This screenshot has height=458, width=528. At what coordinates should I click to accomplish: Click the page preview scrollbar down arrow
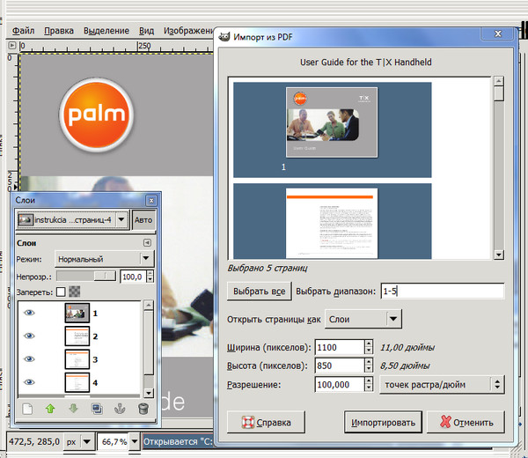498,255
